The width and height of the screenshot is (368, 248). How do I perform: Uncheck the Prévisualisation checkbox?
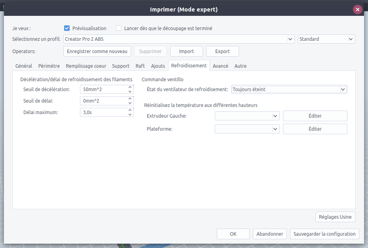[x=67, y=28]
